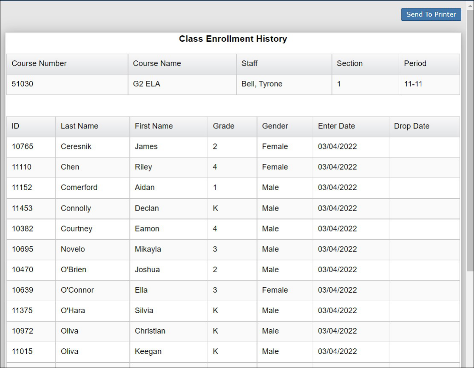Viewport: 474px width, 368px height.
Task: Select last name O'Hara
Action: [x=73, y=311]
